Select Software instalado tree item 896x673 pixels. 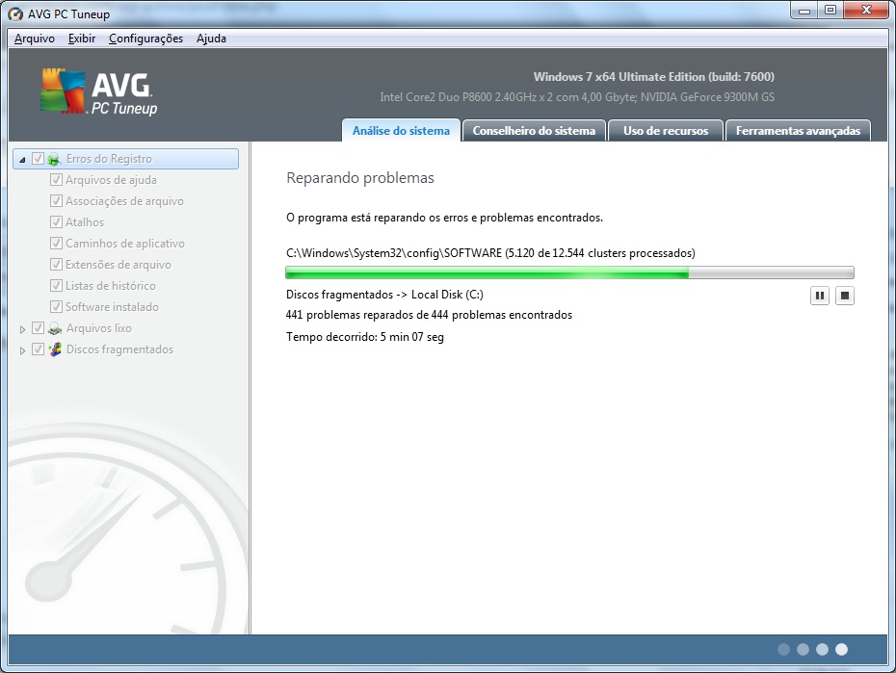click(x=112, y=306)
